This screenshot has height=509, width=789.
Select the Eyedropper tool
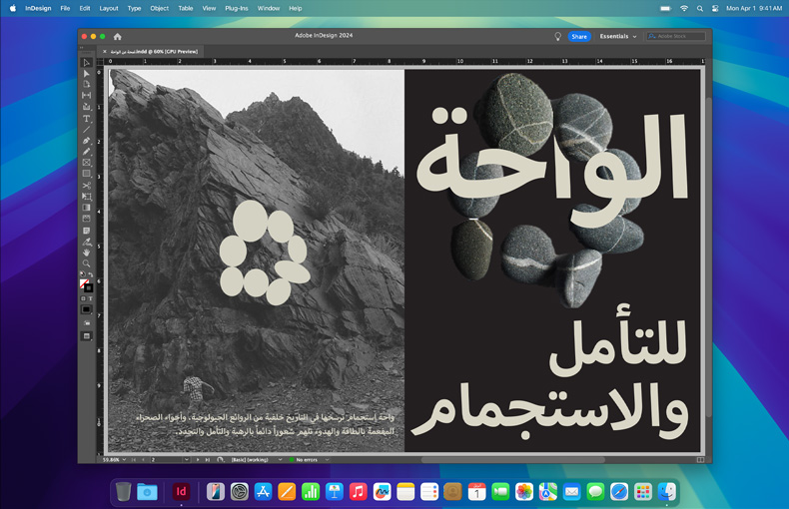[87, 242]
